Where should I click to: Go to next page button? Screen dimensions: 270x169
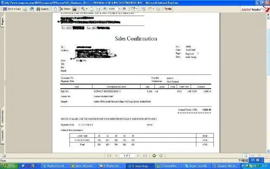click(138, 156)
